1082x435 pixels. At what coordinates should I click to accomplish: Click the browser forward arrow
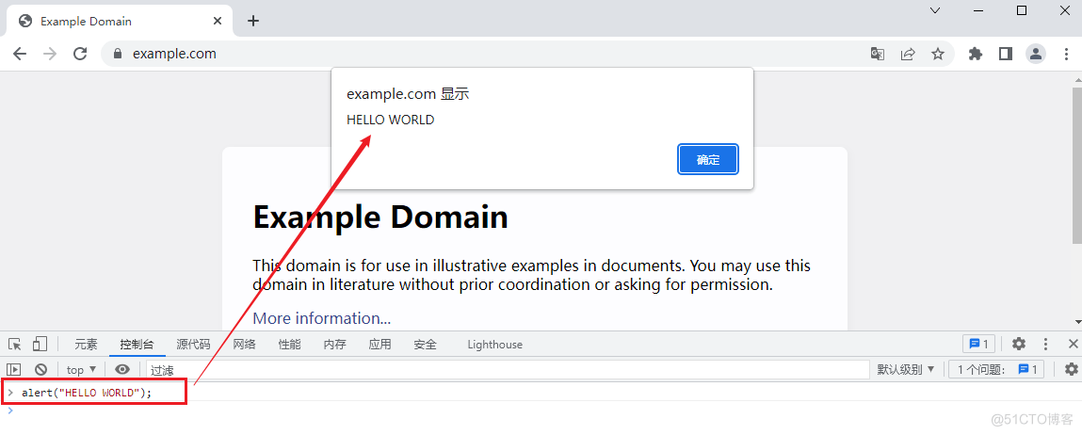[x=50, y=54]
